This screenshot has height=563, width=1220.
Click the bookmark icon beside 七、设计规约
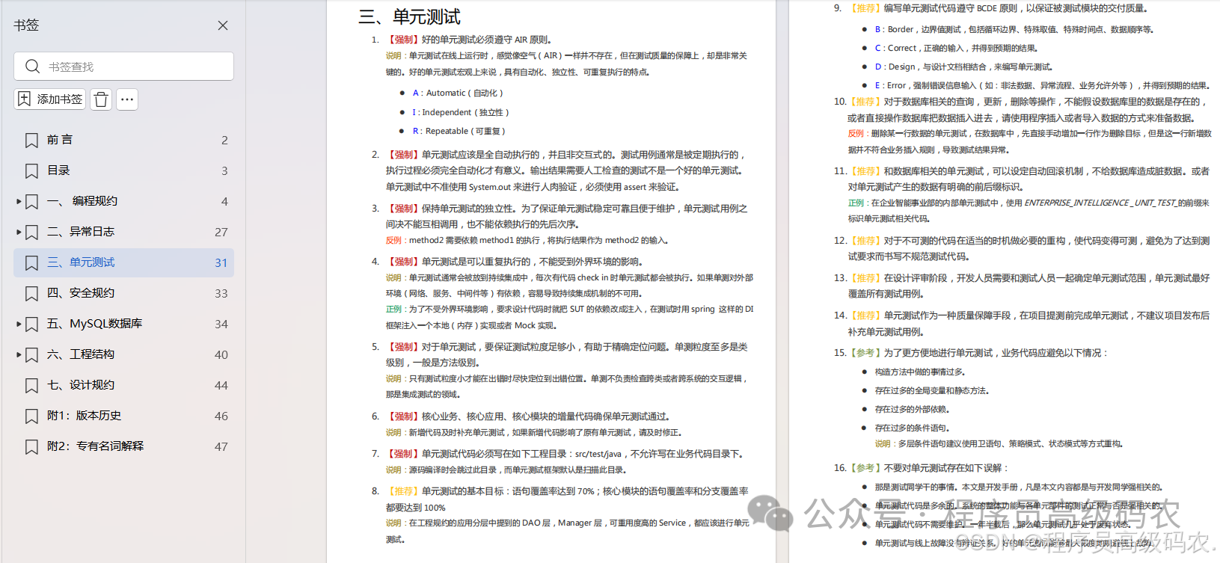(x=31, y=385)
